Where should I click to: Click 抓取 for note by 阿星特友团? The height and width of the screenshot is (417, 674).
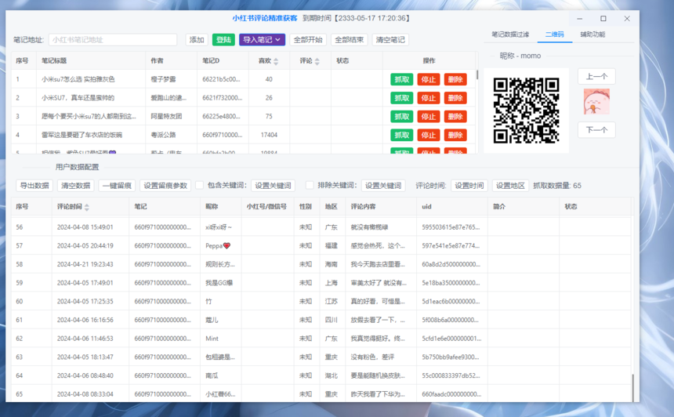(x=402, y=116)
